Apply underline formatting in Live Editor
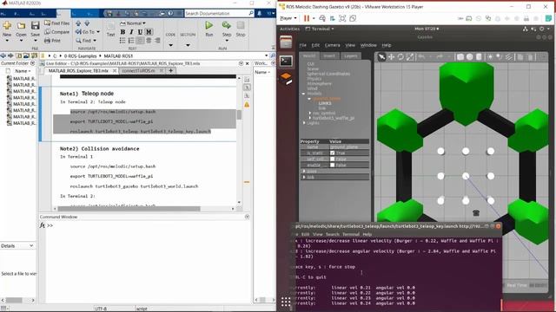The width and height of the screenshot is (556, 312). 140,32
